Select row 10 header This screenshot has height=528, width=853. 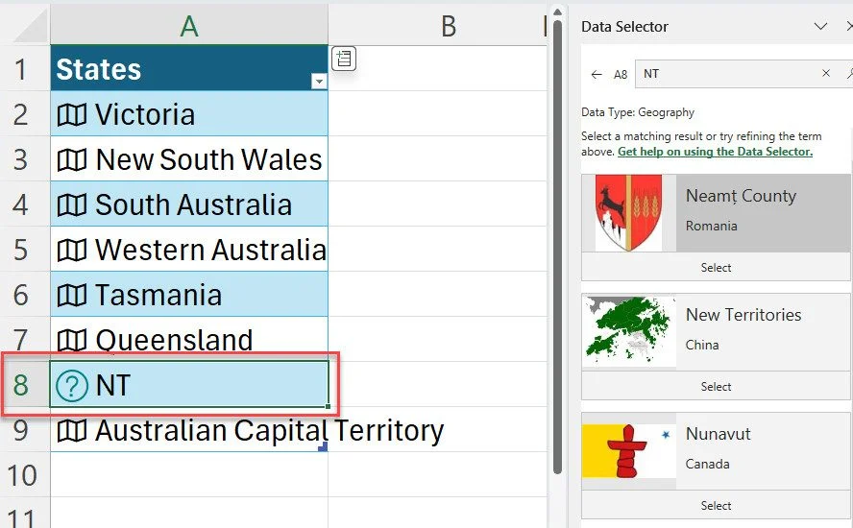pyautogui.click(x=24, y=474)
